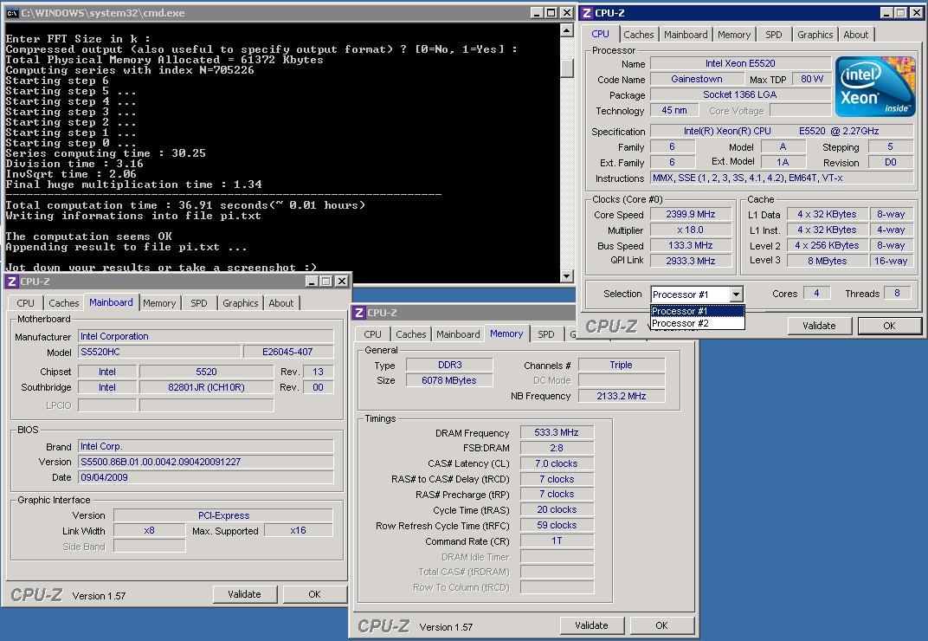Click CAS# Latency value 7.0 clocks
Image resolution: width=928 pixels, height=641 pixels.
click(557, 463)
